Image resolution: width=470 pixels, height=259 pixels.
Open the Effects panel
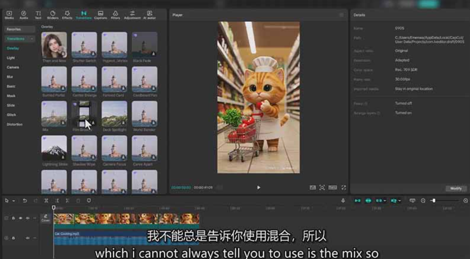[67, 15]
